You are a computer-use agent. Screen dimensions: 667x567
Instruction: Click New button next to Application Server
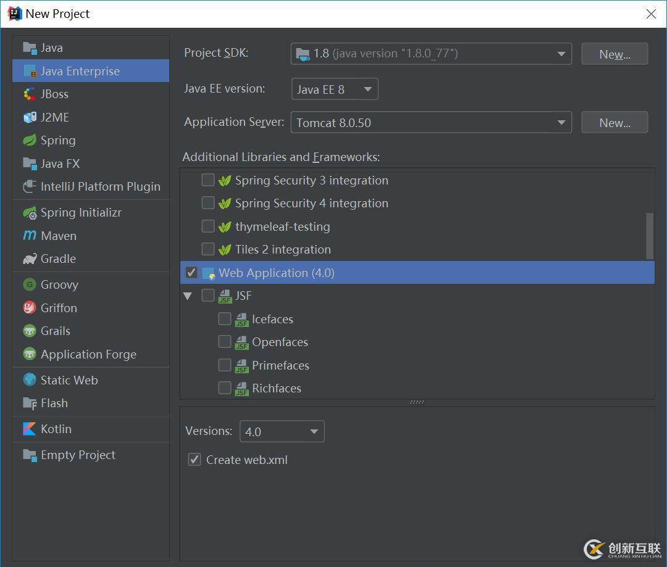pyautogui.click(x=615, y=122)
